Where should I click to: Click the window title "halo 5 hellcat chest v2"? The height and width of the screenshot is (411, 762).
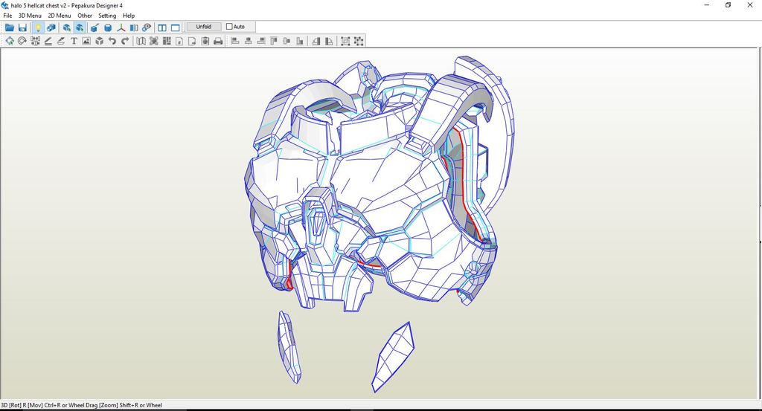39,5
